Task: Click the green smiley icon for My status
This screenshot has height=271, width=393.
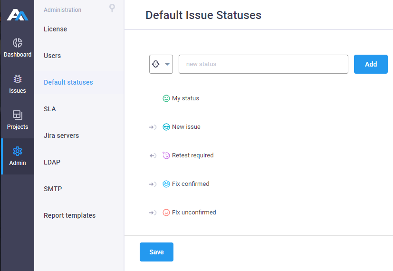Action: (166, 98)
